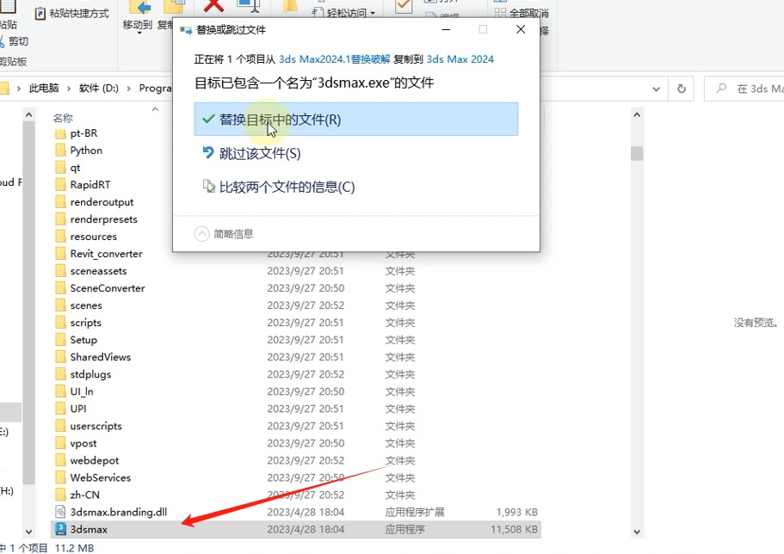Click Setup folder icon
Screen dimensions: 784x554
pos(60,340)
